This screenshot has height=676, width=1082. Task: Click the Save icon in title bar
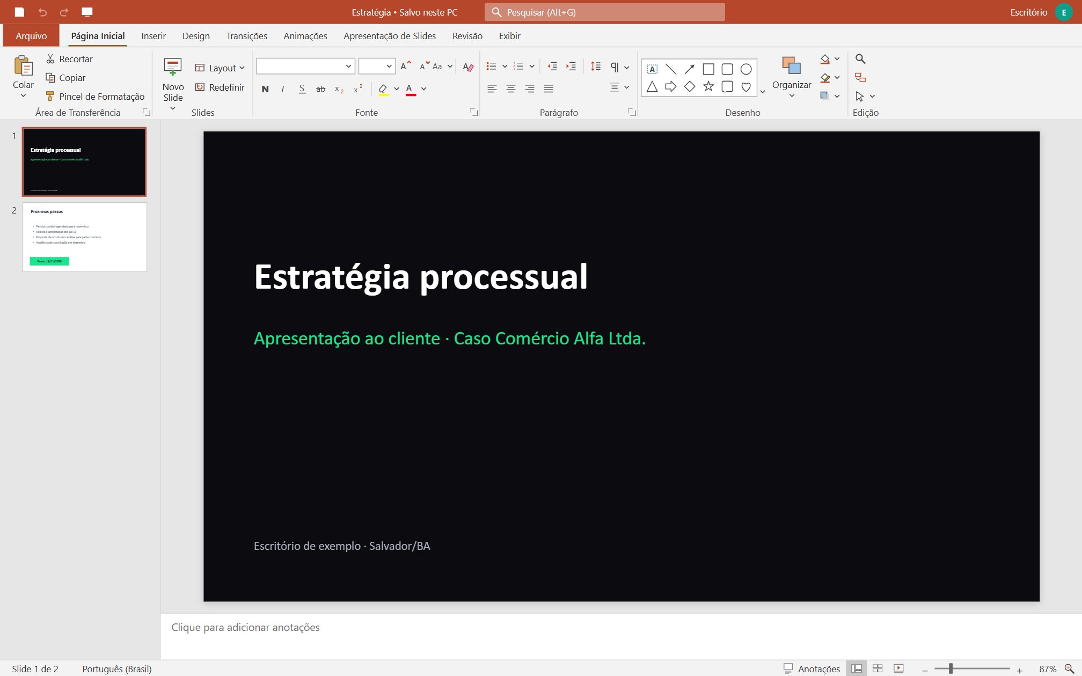19,12
